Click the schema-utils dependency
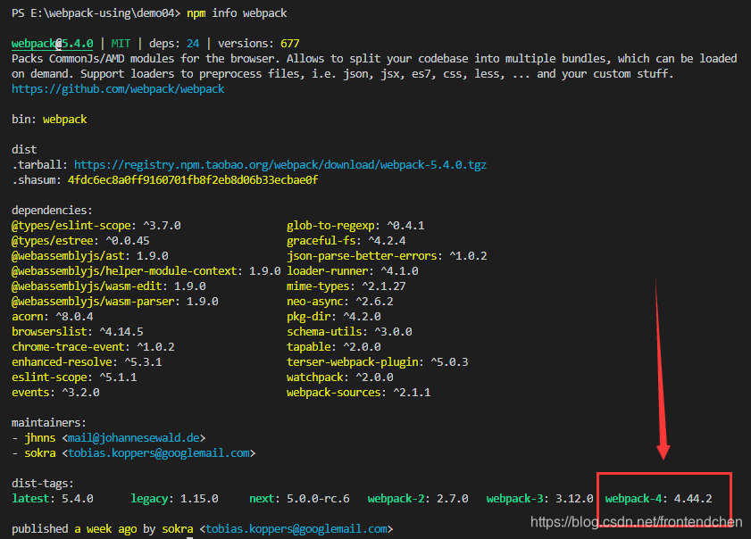 click(349, 332)
